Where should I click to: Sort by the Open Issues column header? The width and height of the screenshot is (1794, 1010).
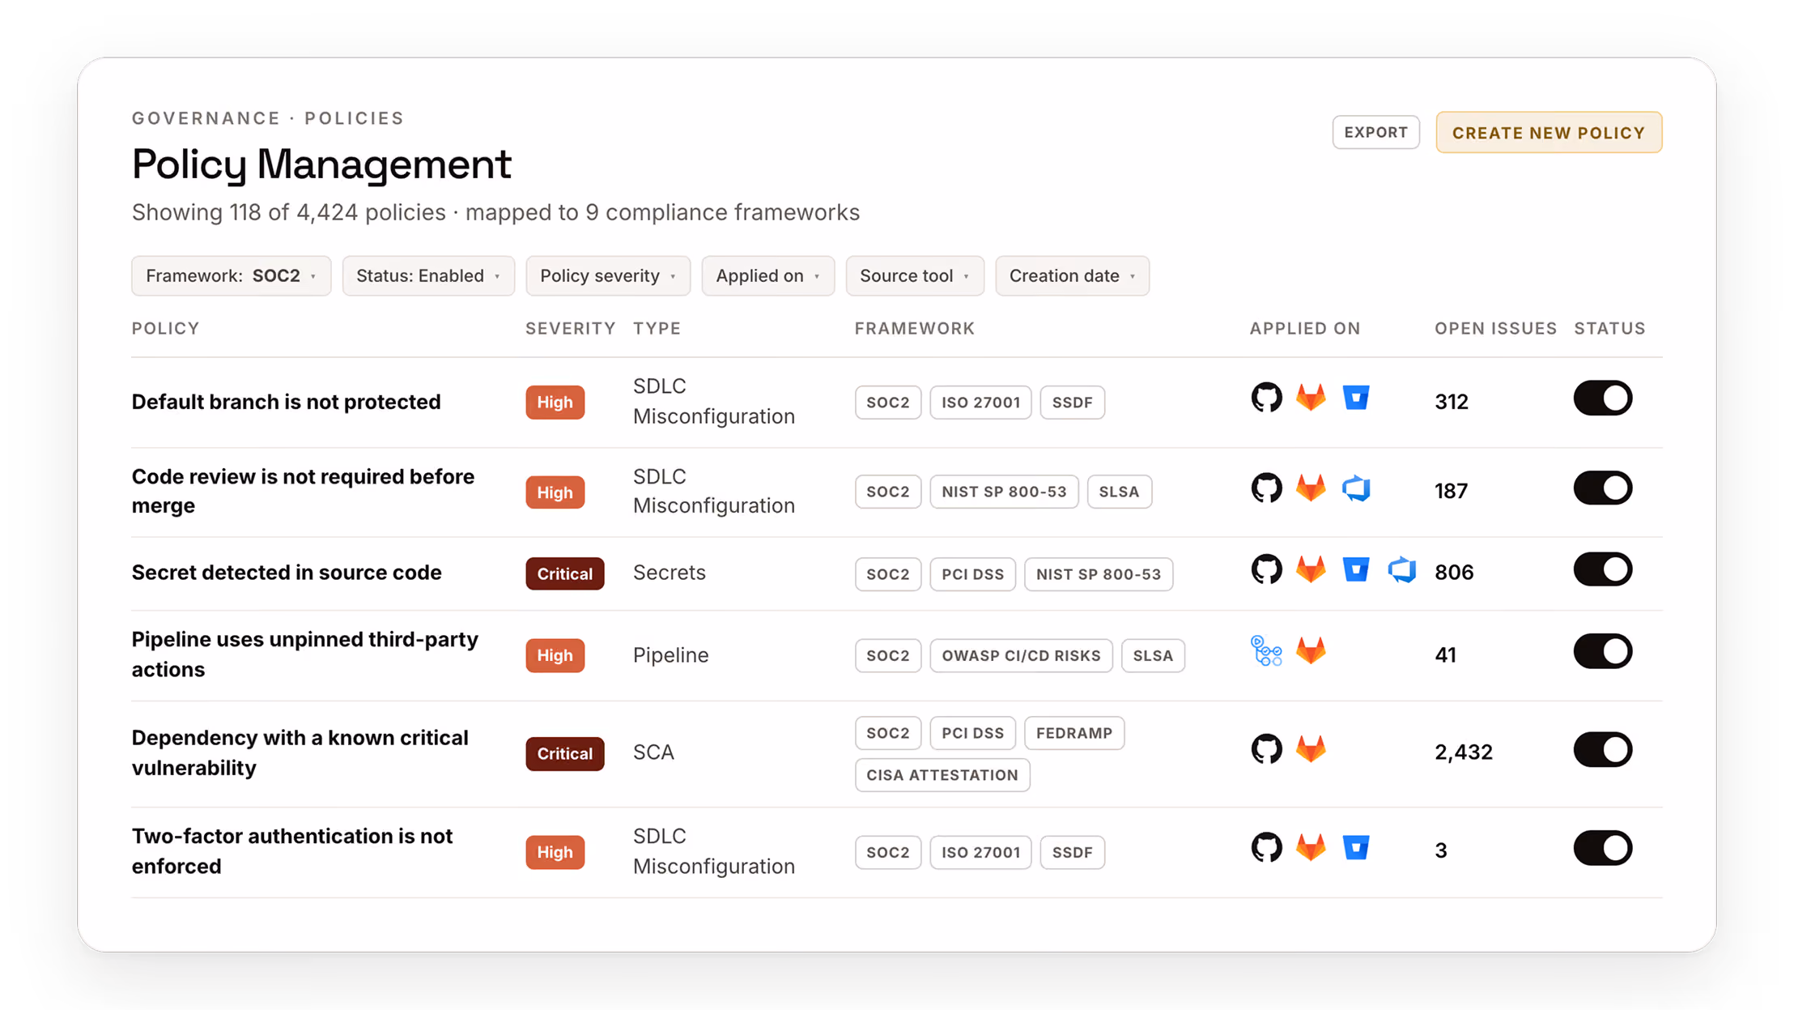pyautogui.click(x=1495, y=328)
